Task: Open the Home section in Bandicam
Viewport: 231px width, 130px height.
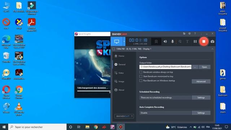Action: [x=119, y=56]
